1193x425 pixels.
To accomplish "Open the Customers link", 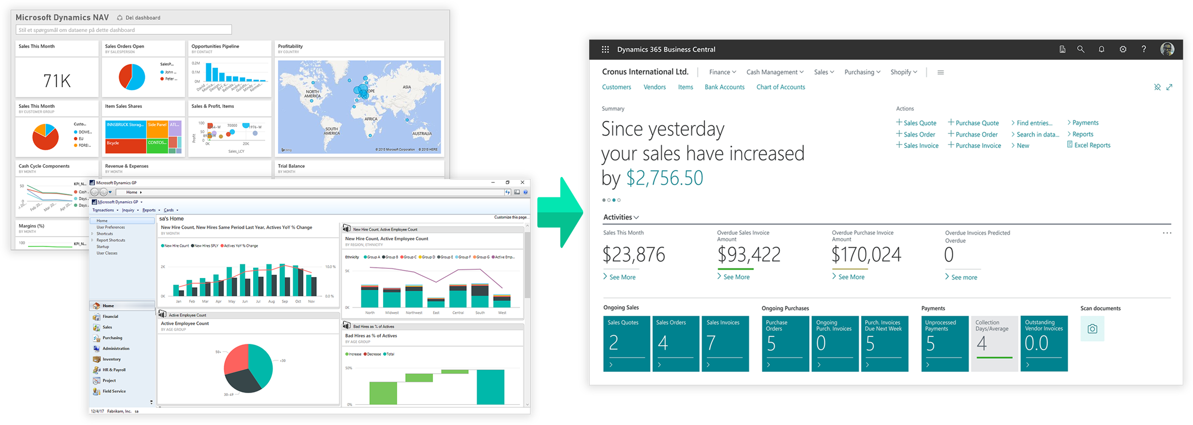I will 617,87.
